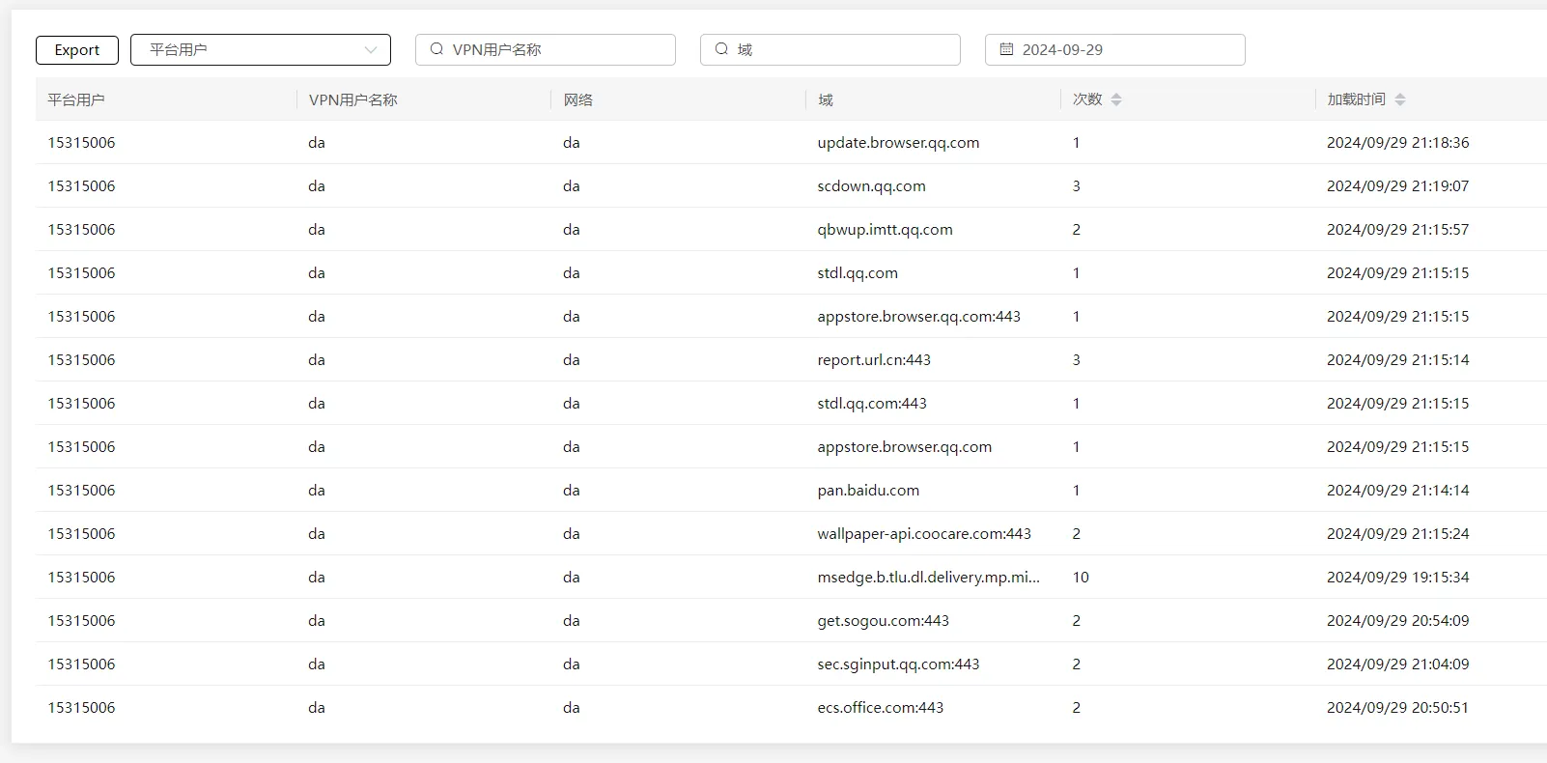Click count 3 in scdown.qq.com row

[x=1076, y=186]
